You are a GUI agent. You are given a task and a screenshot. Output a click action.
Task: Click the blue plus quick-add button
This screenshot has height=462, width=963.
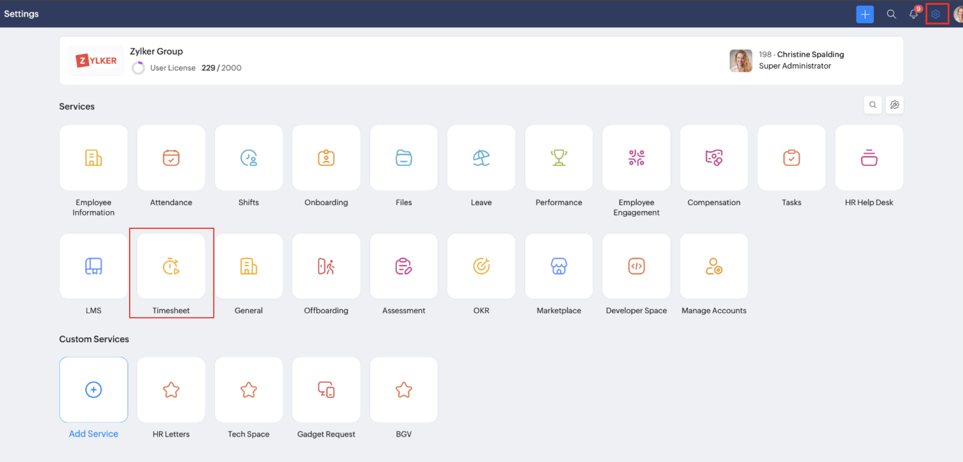pyautogui.click(x=865, y=14)
